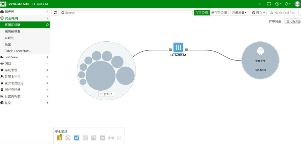Viewport: 301px width, 144px height.
Task: Favorite 實體拓樸圖 with the star icon
Action: [x=47, y=25]
